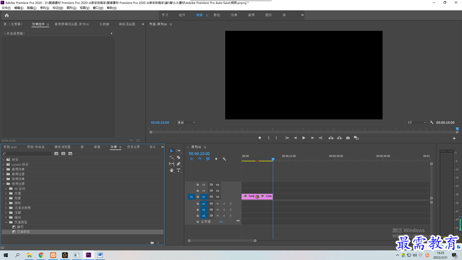This screenshot has width=462, height=260.
Task: Select the Hand tool
Action: (171, 170)
